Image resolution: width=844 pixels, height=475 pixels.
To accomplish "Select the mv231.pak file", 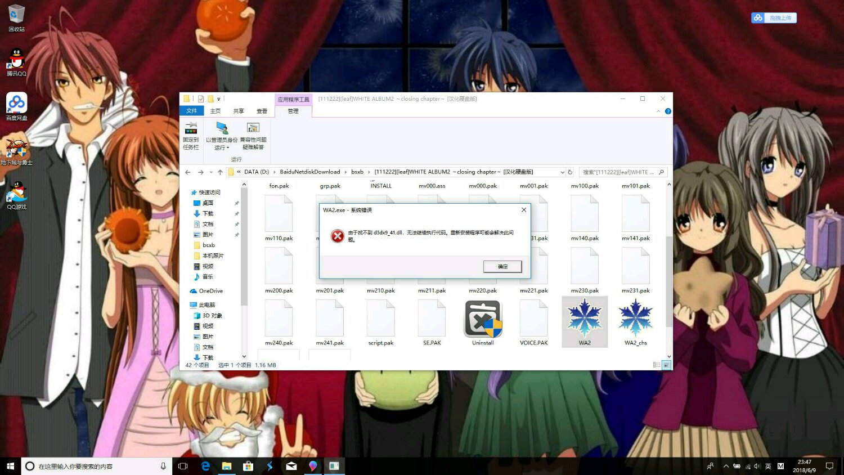I will 636,270.
